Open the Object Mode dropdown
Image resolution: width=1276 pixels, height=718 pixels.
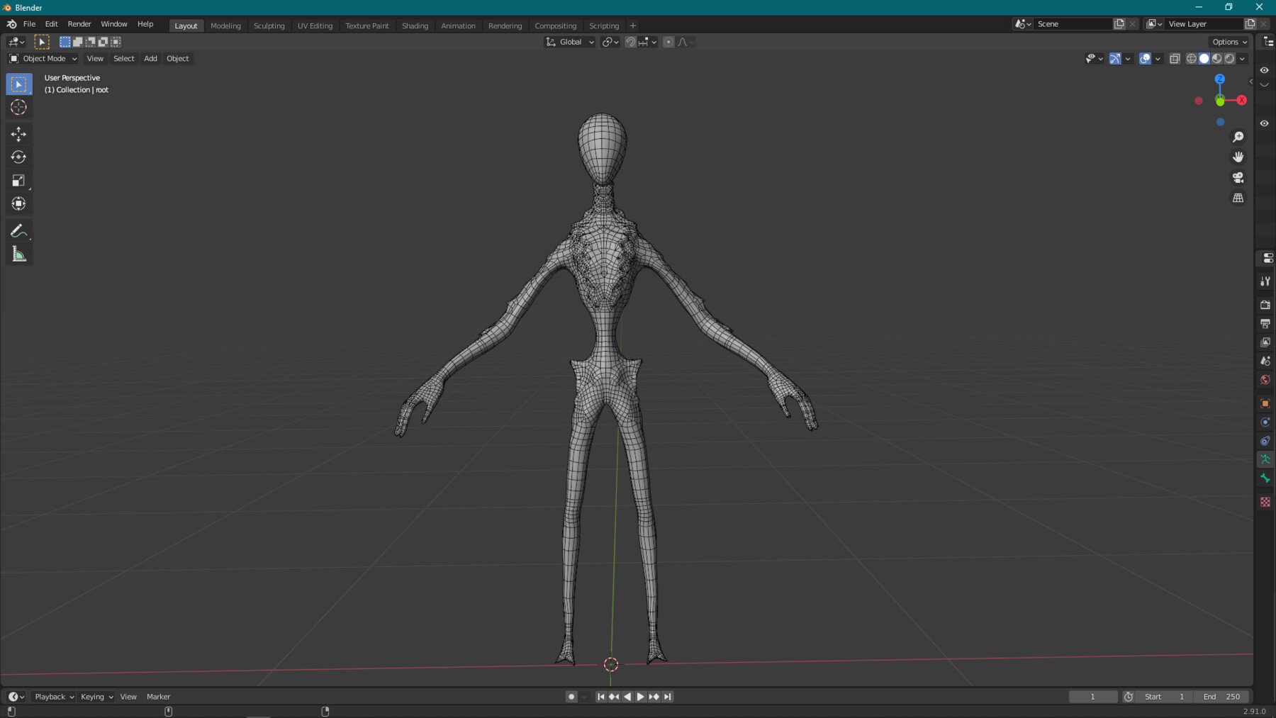click(x=43, y=59)
